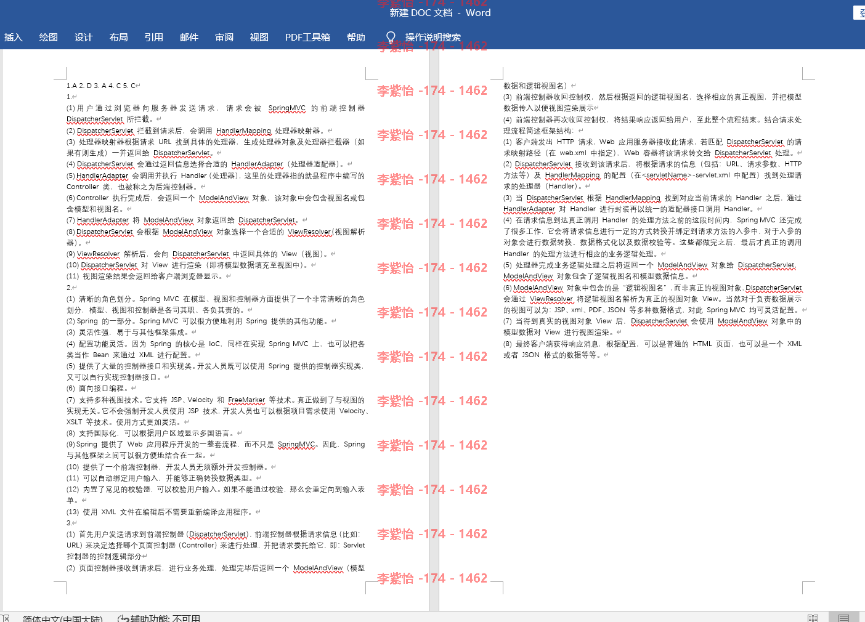Click the line '(11) 视图渲染结果会返回给客户端浏览器显示。'

147,276
